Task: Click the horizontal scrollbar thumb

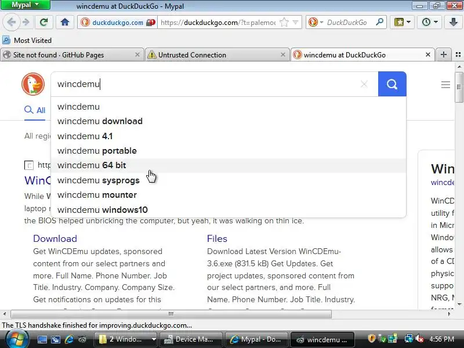Action: [x=171, y=314]
